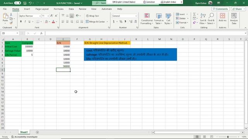Click the Undo arrow icon
This screenshot has width=248, height=139.
[30, 3]
